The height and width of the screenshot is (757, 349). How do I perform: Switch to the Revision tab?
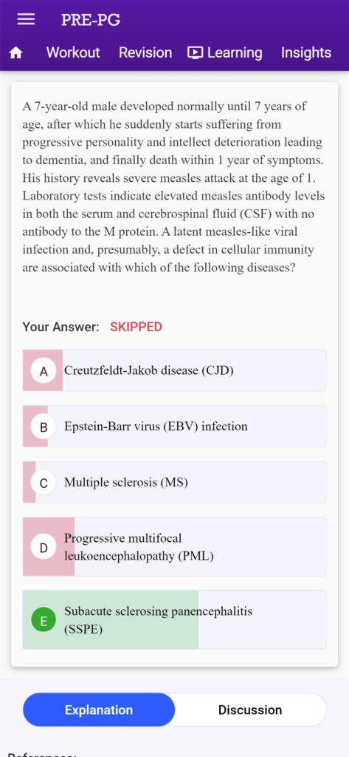(145, 52)
